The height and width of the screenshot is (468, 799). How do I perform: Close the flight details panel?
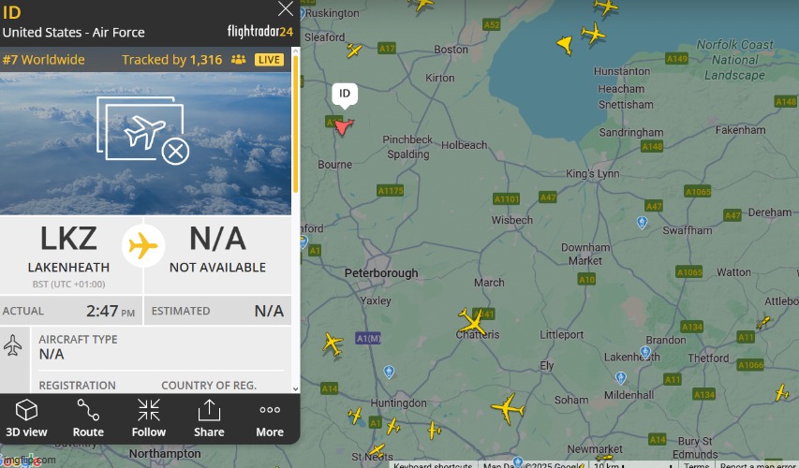click(x=286, y=9)
